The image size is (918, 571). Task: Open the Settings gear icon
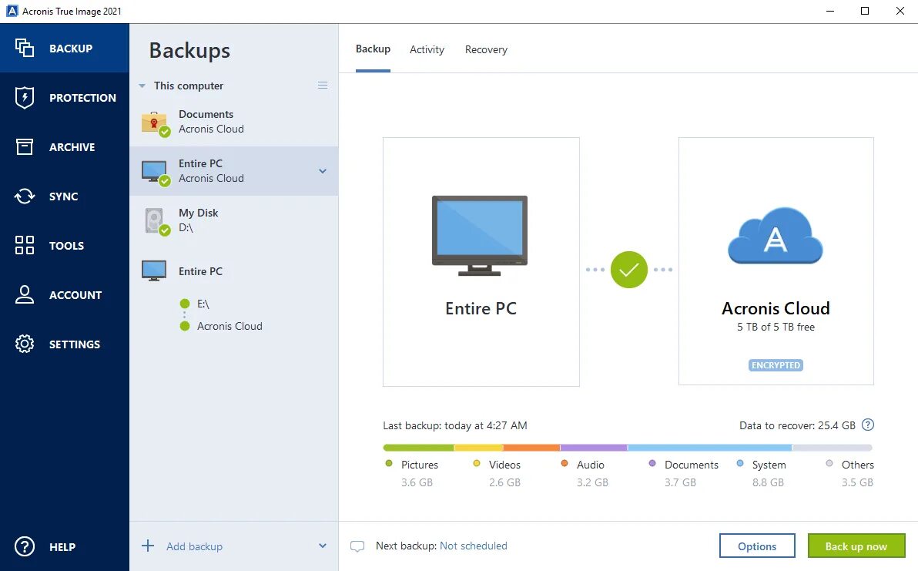click(25, 344)
